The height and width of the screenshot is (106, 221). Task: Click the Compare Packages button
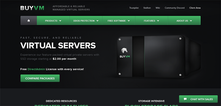[40, 78]
